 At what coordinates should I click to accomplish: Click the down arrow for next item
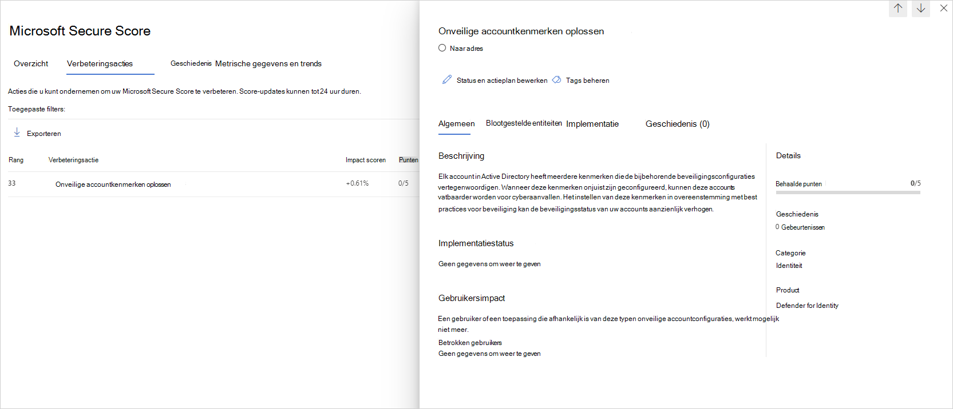[921, 9]
